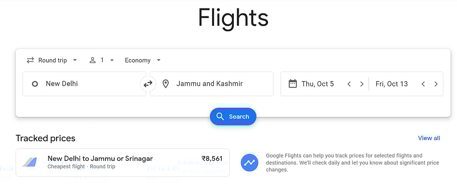
Task: Open the New Delhi to Jammu or Srinagar card
Action: point(123,163)
